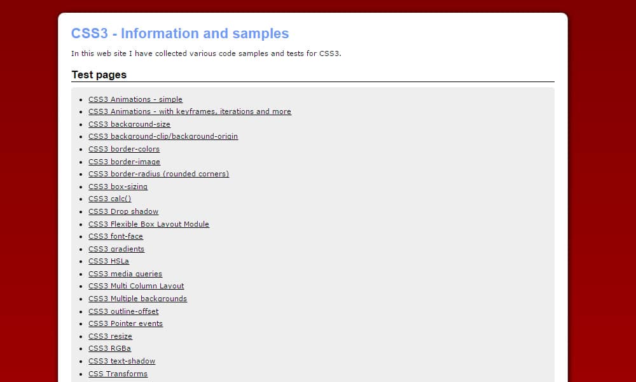This screenshot has width=636, height=382.
Task: Click the CSS3 RGBa link
Action: point(109,348)
